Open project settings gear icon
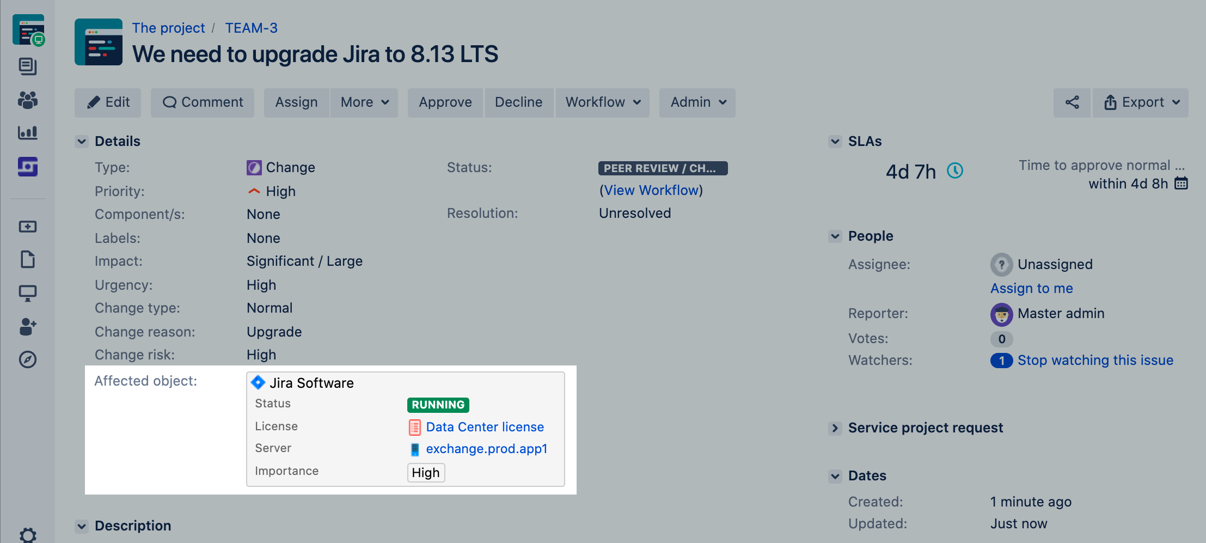The image size is (1206, 543). pyautogui.click(x=28, y=535)
